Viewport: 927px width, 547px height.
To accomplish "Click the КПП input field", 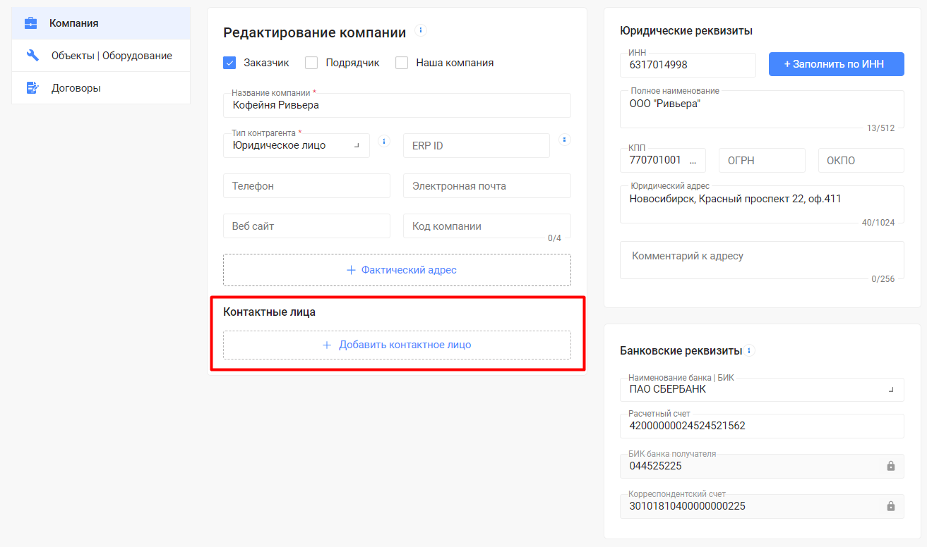I will click(663, 160).
